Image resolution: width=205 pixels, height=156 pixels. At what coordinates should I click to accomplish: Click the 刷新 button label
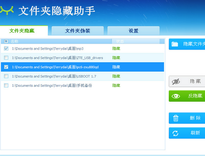coord(195,133)
